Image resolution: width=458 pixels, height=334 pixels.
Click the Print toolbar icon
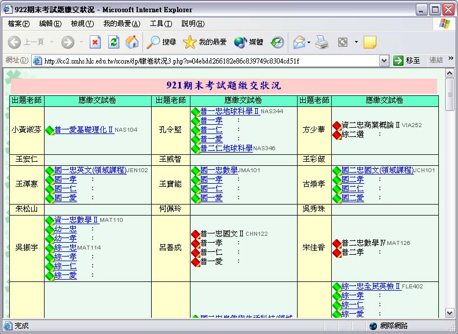(323, 42)
